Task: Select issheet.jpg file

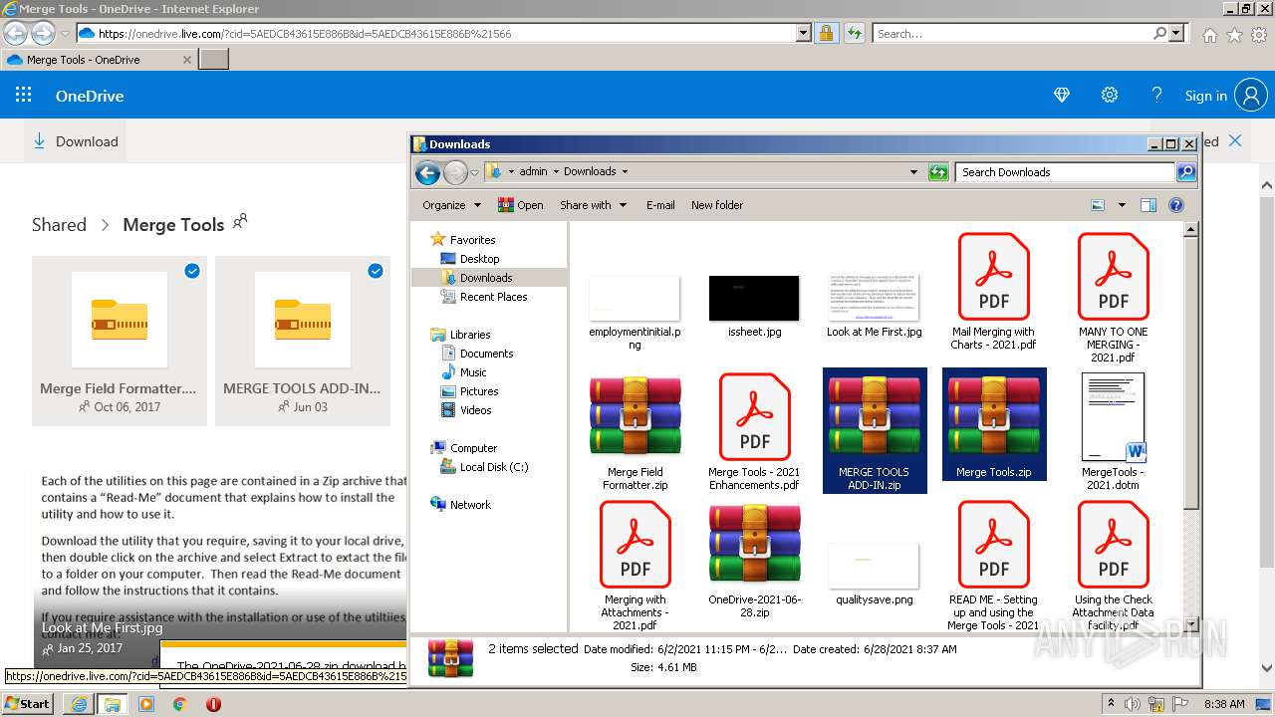Action: [754, 307]
